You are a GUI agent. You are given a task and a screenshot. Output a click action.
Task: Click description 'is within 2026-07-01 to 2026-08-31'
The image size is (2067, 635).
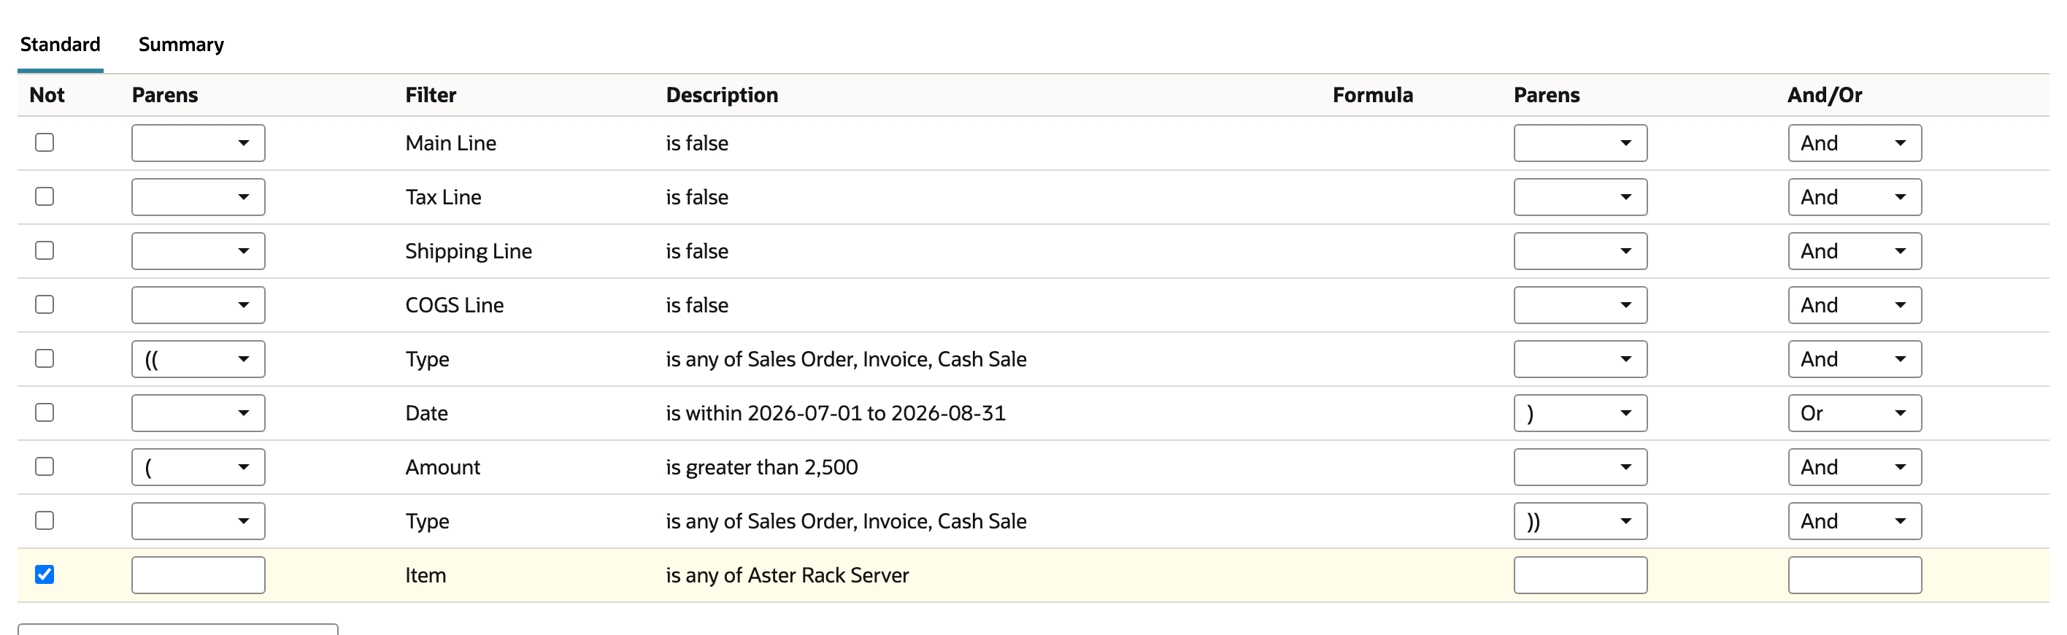click(835, 412)
